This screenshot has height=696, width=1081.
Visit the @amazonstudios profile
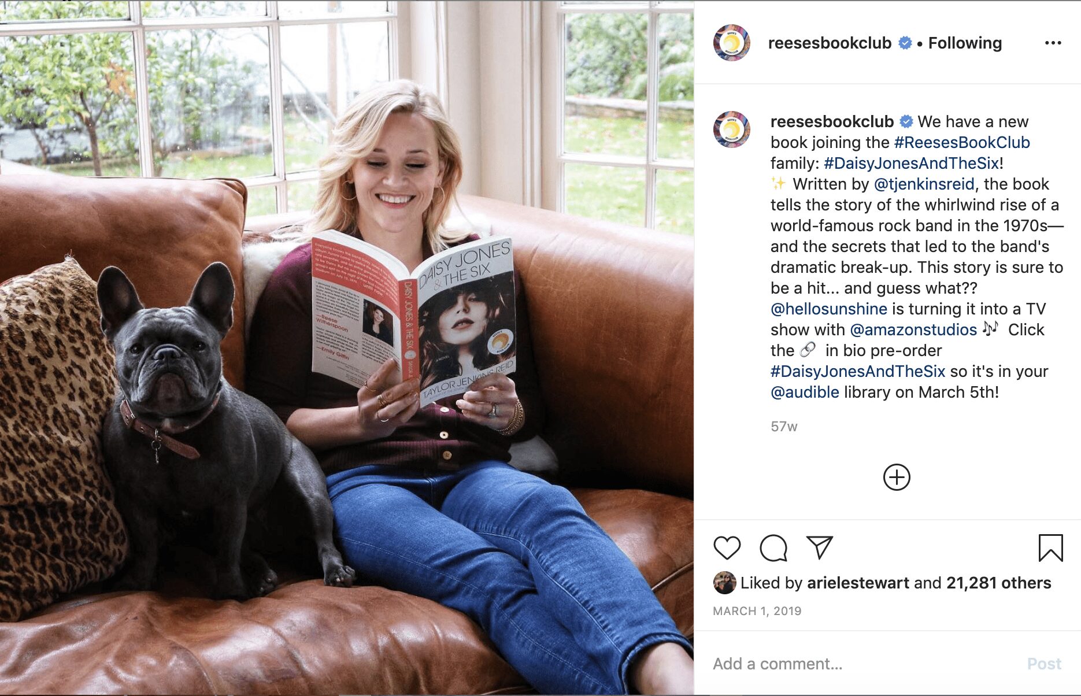coord(913,330)
